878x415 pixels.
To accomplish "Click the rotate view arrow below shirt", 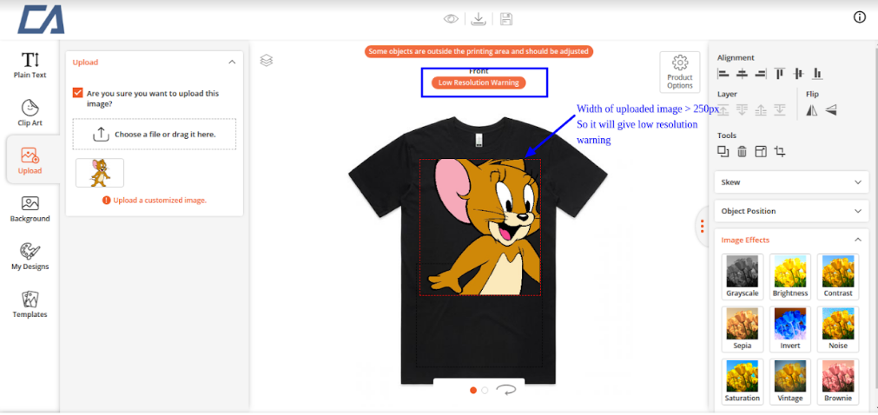I will (x=505, y=390).
